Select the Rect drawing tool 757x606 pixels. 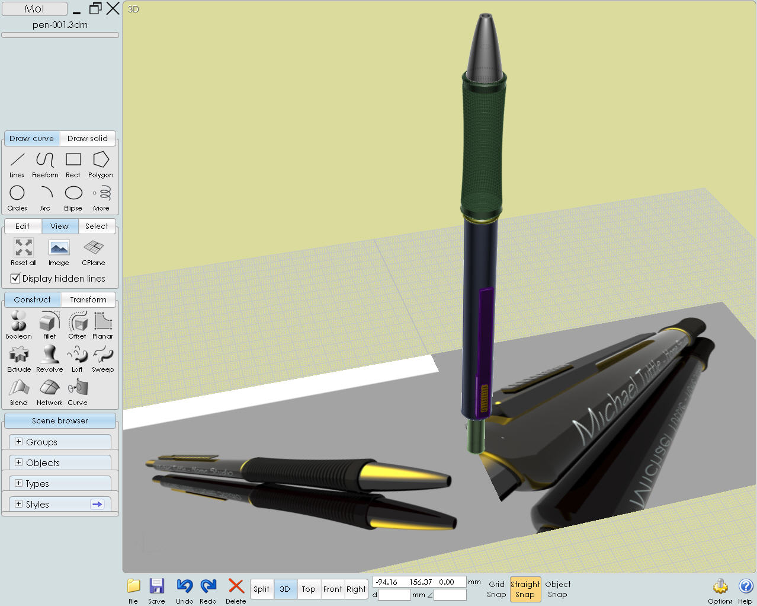73,165
